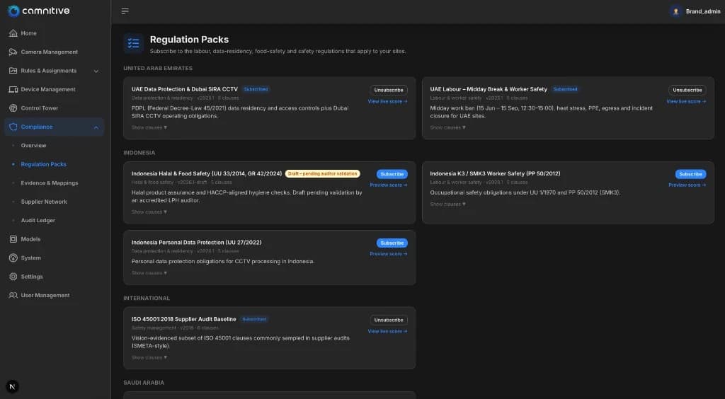Preview score for Indonesia Halal & Food Safety

pyautogui.click(x=389, y=185)
